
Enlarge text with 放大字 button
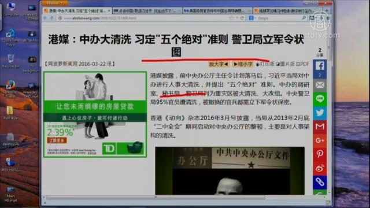point(219,64)
